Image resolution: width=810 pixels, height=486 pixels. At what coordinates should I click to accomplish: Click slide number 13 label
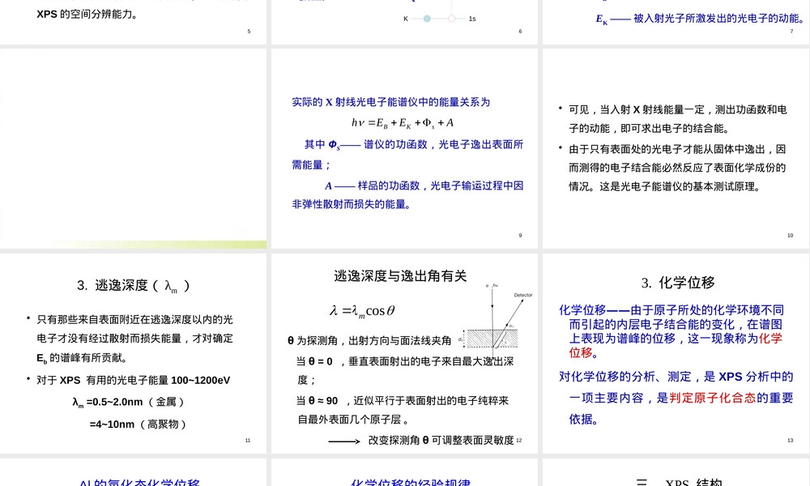[790, 441]
